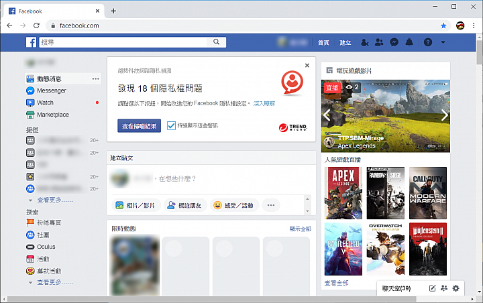
Task: Click the 深入瞭解 link
Action: coord(264,103)
